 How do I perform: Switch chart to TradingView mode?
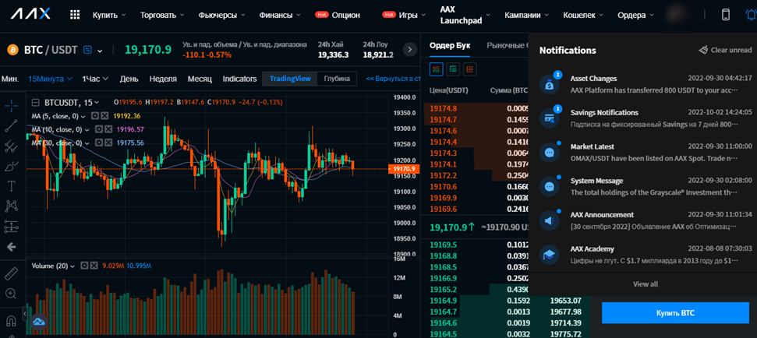pyautogui.click(x=290, y=79)
